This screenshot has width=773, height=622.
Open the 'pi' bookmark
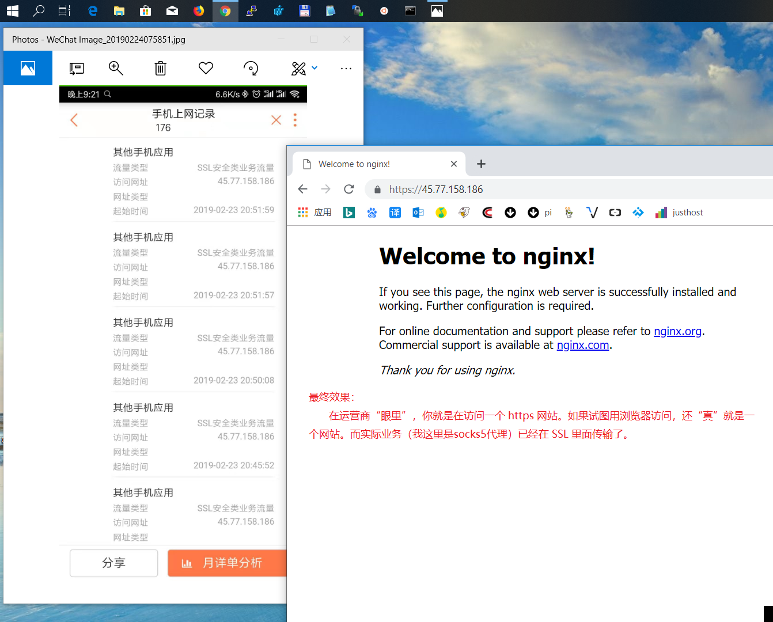click(540, 213)
